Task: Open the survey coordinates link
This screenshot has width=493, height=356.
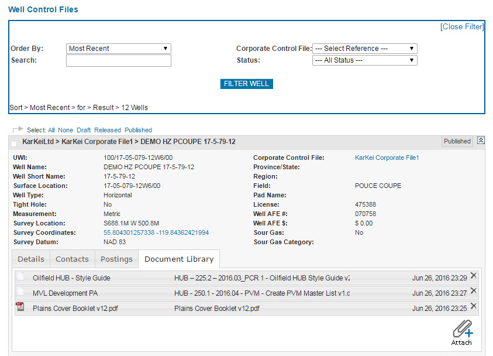Action: click(x=156, y=232)
